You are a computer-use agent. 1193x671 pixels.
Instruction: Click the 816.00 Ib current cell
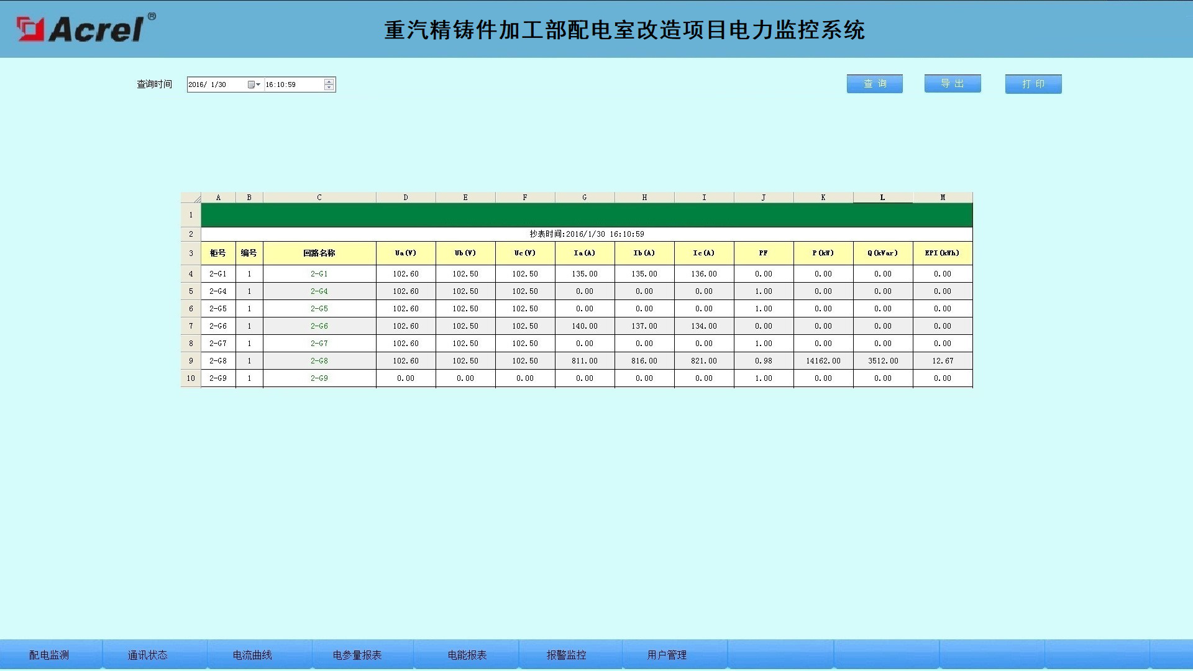coord(644,361)
